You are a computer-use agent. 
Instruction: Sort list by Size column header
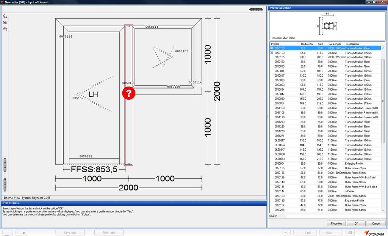[x=321, y=44]
